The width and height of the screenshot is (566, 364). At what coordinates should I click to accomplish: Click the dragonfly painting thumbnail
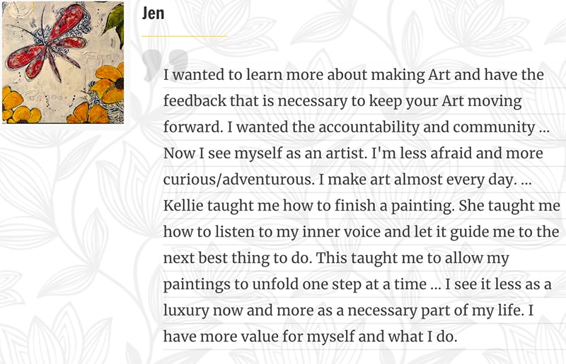[63, 62]
